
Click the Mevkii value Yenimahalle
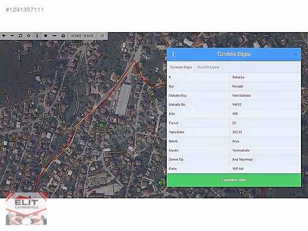[241, 150]
